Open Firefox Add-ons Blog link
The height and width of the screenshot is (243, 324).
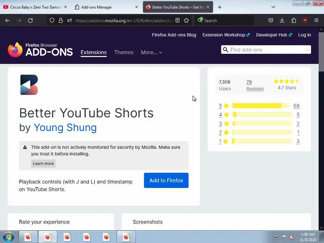(174, 35)
